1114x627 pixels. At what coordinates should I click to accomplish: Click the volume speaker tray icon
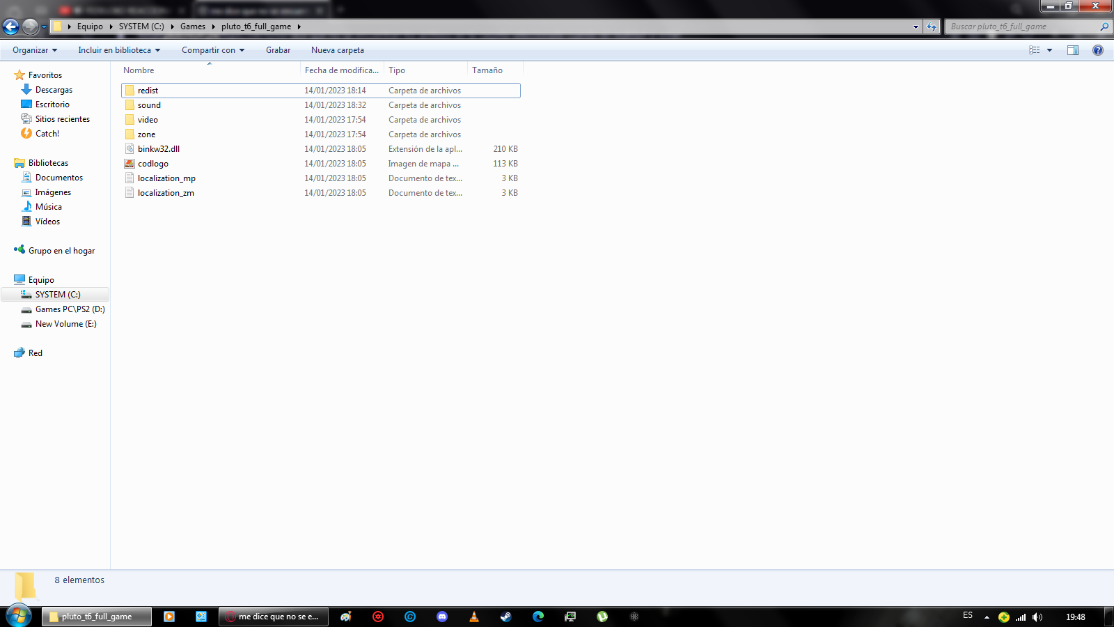coord(1037,617)
